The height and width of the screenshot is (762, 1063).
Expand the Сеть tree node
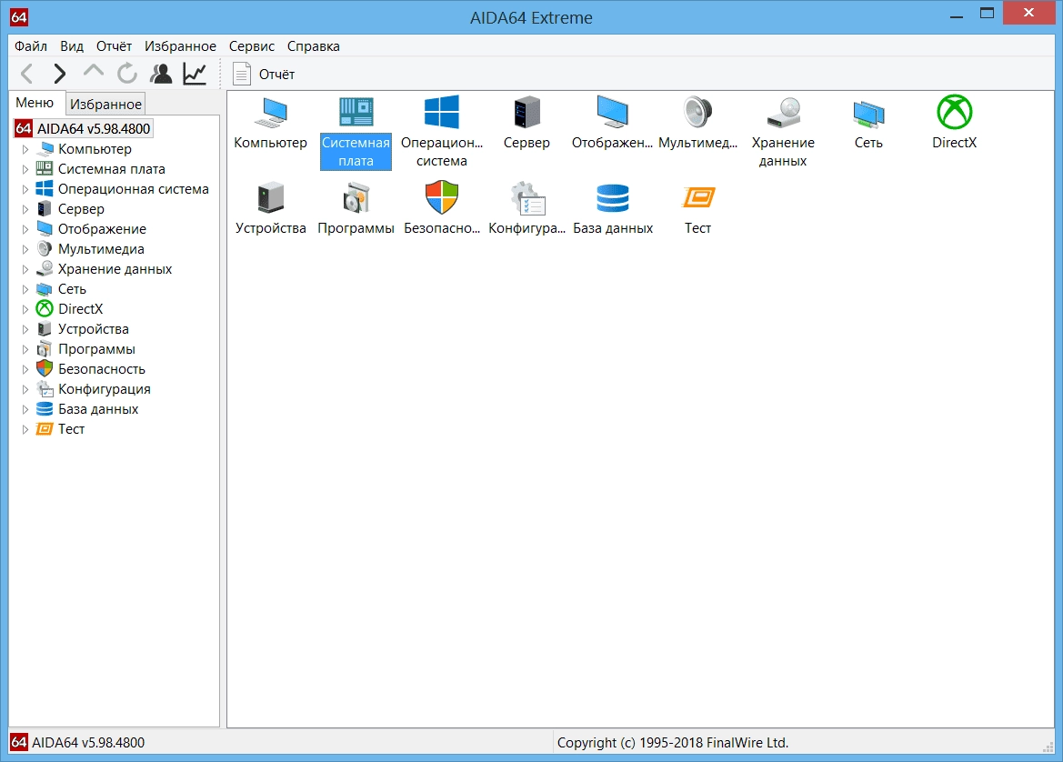(25, 289)
